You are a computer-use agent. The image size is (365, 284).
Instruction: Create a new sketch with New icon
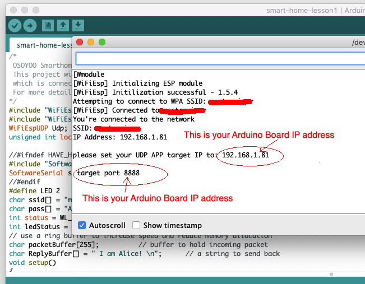coord(48,26)
